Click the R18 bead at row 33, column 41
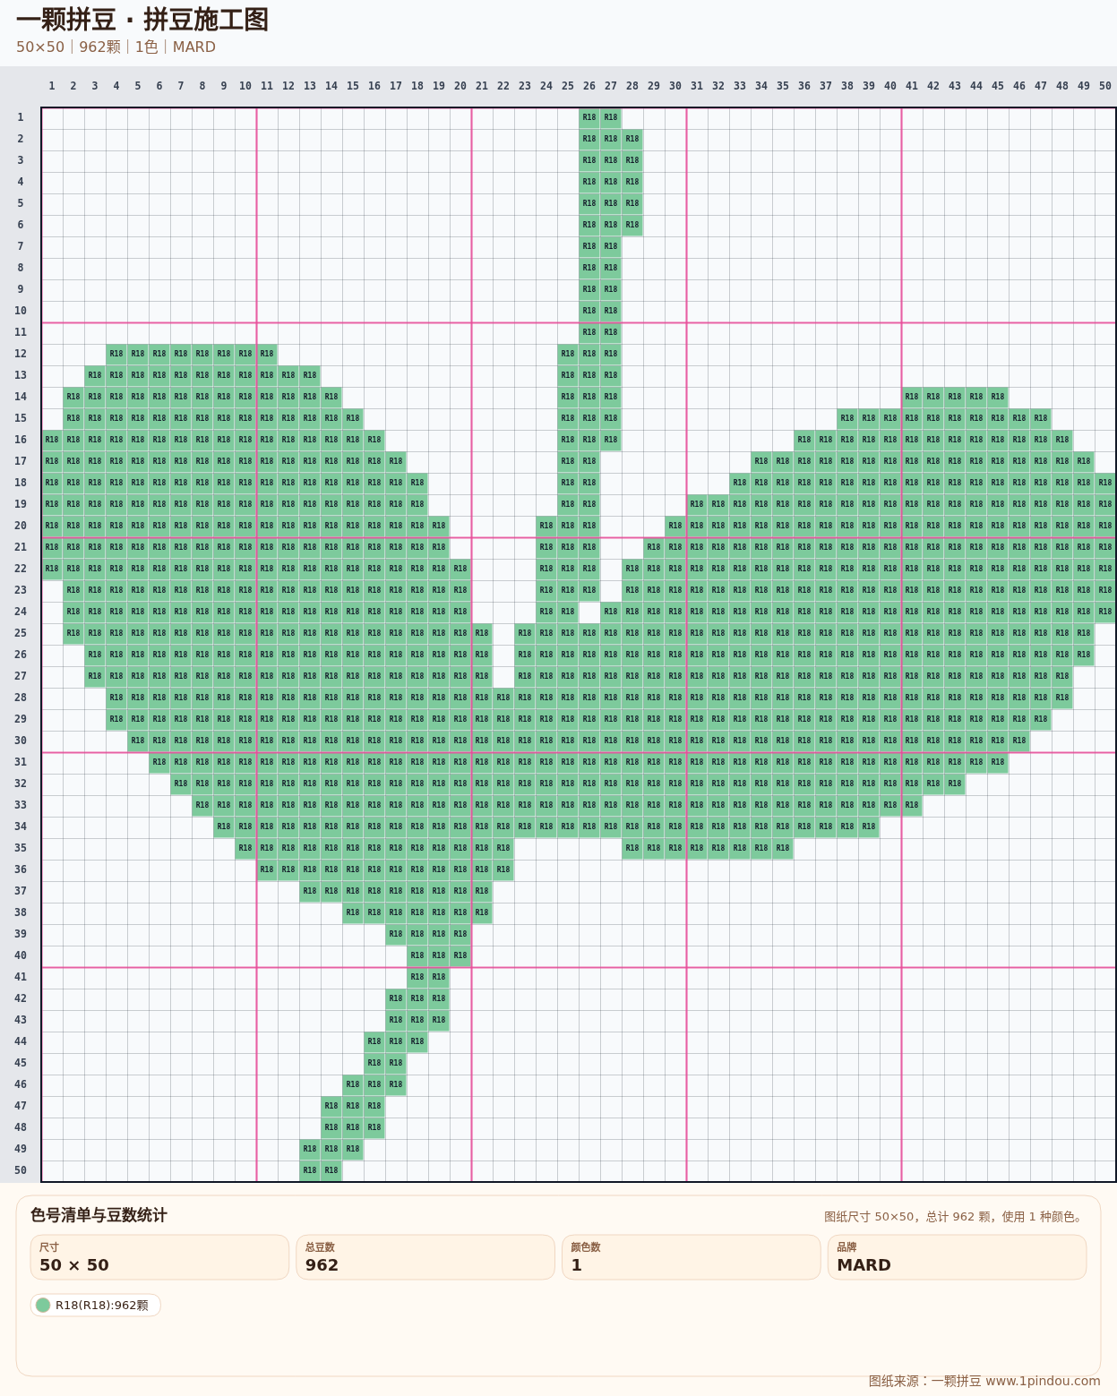 coord(912,805)
